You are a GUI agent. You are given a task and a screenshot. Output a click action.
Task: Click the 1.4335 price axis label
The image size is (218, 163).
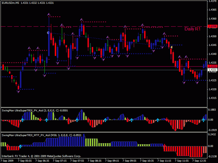212,63
